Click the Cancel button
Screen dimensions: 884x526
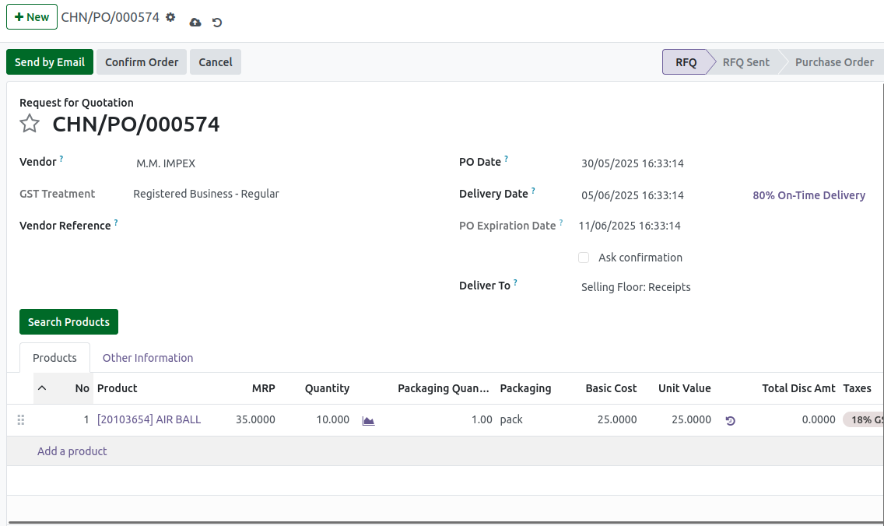point(216,62)
